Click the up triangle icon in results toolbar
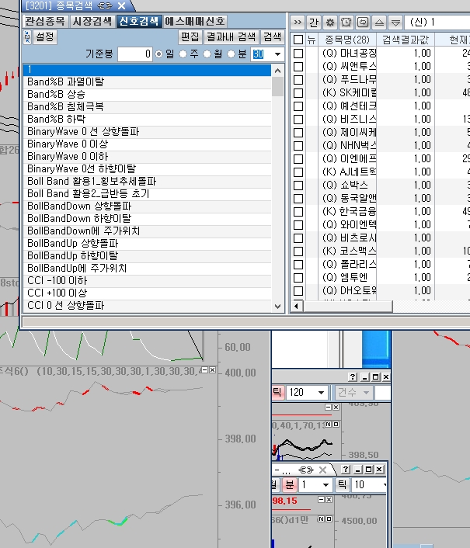 click(379, 22)
